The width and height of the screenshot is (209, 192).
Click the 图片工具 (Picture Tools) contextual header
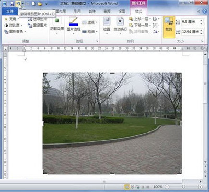138,3
